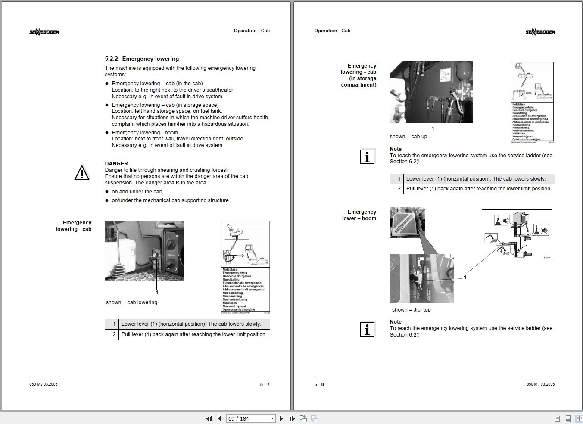
Task: Click the boom emergency lowering schematic diagram
Action: [x=517, y=234]
